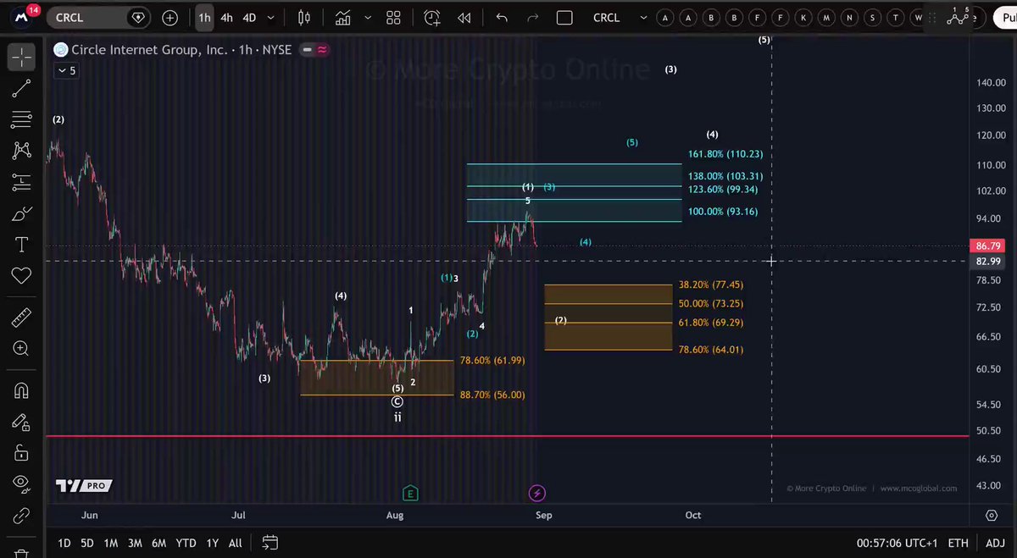This screenshot has height=558, width=1017.
Task: Toggle stay in drawing mode
Action: (x=21, y=422)
